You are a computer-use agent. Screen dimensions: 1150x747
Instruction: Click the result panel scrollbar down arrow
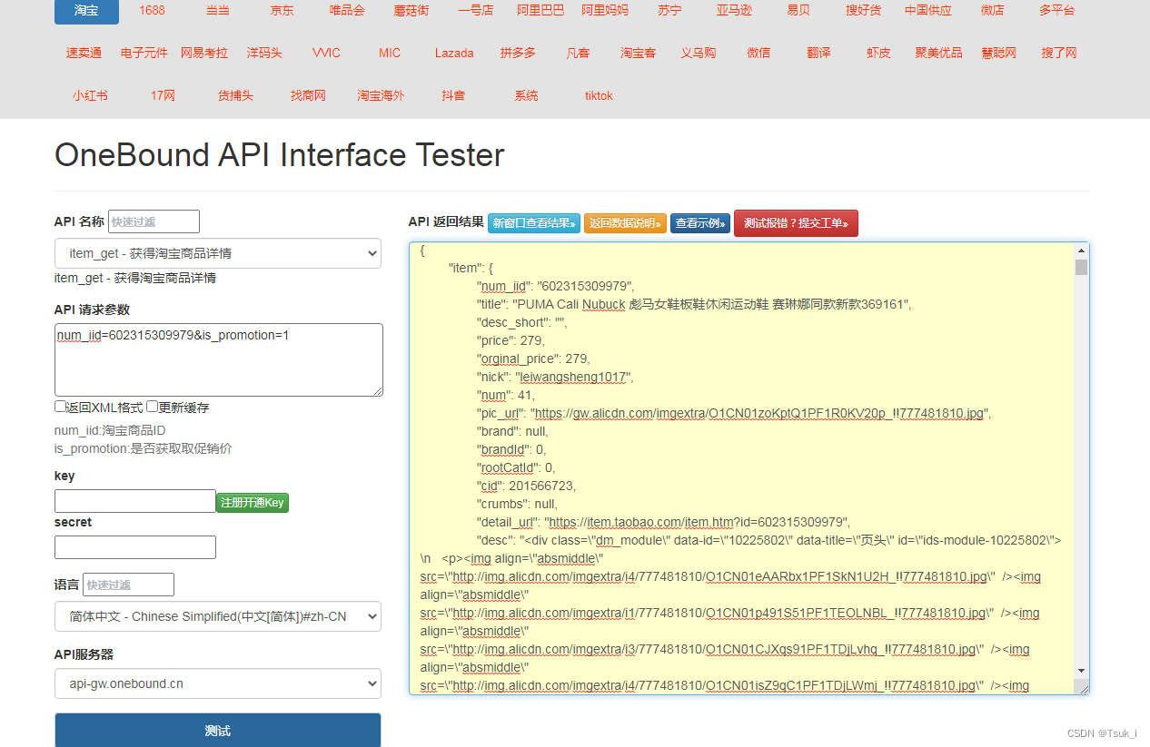(x=1081, y=670)
